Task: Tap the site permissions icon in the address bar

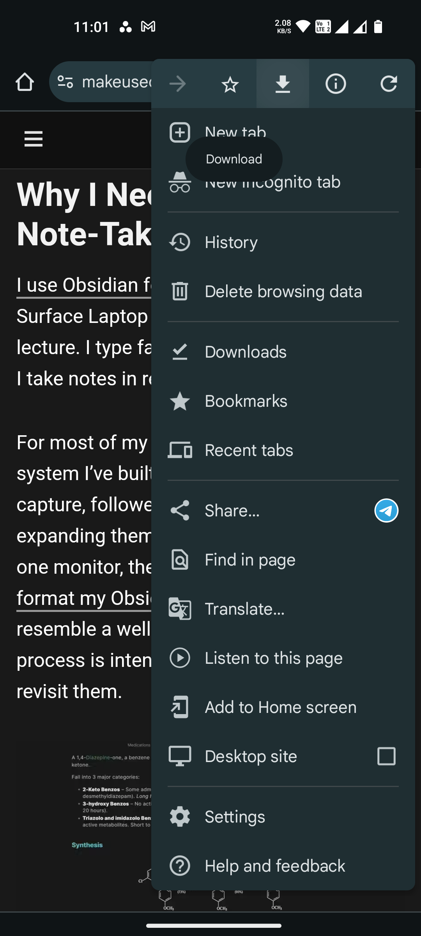Action: tap(65, 82)
